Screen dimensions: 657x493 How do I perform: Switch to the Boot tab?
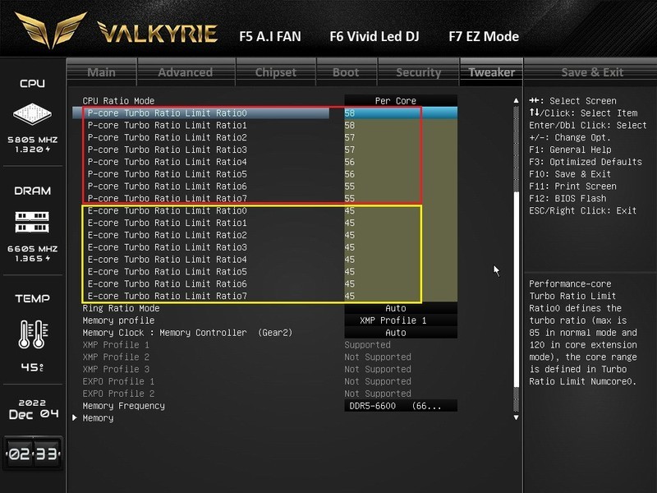click(346, 72)
